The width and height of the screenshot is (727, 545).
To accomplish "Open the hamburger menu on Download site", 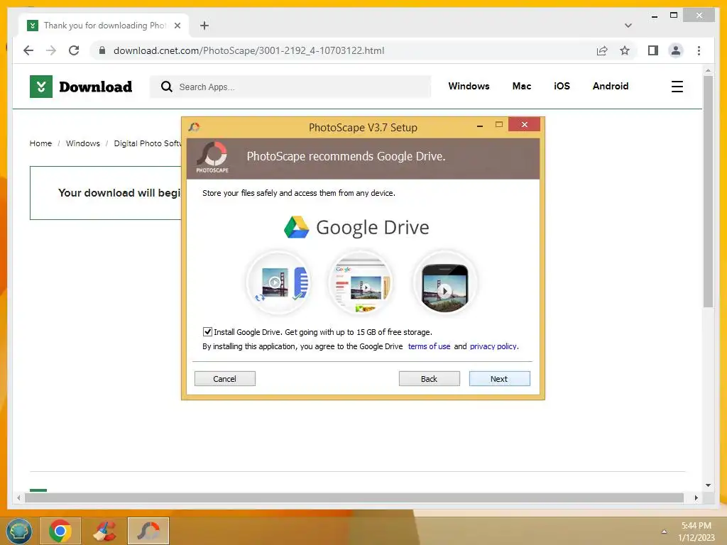I will pos(677,87).
